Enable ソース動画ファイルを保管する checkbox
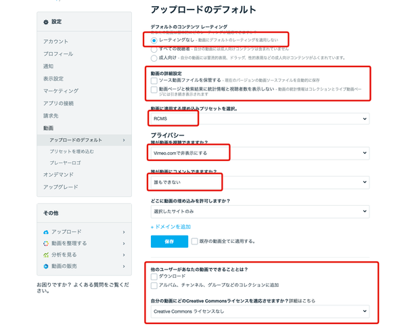 coord(154,81)
